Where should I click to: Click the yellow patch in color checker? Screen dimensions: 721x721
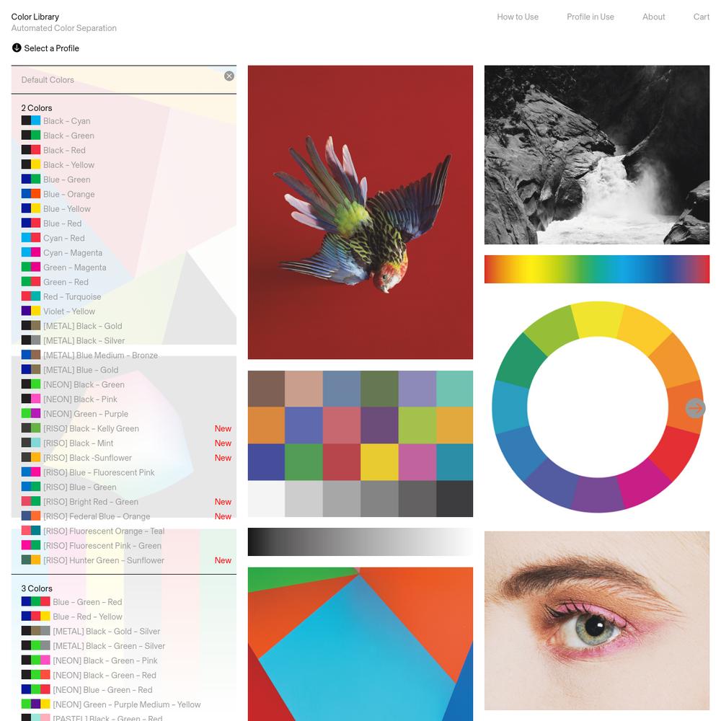(x=379, y=462)
